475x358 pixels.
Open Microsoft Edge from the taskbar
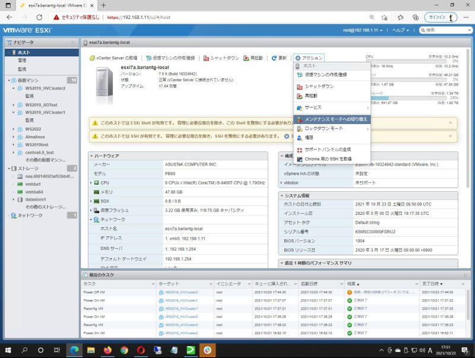(74, 350)
